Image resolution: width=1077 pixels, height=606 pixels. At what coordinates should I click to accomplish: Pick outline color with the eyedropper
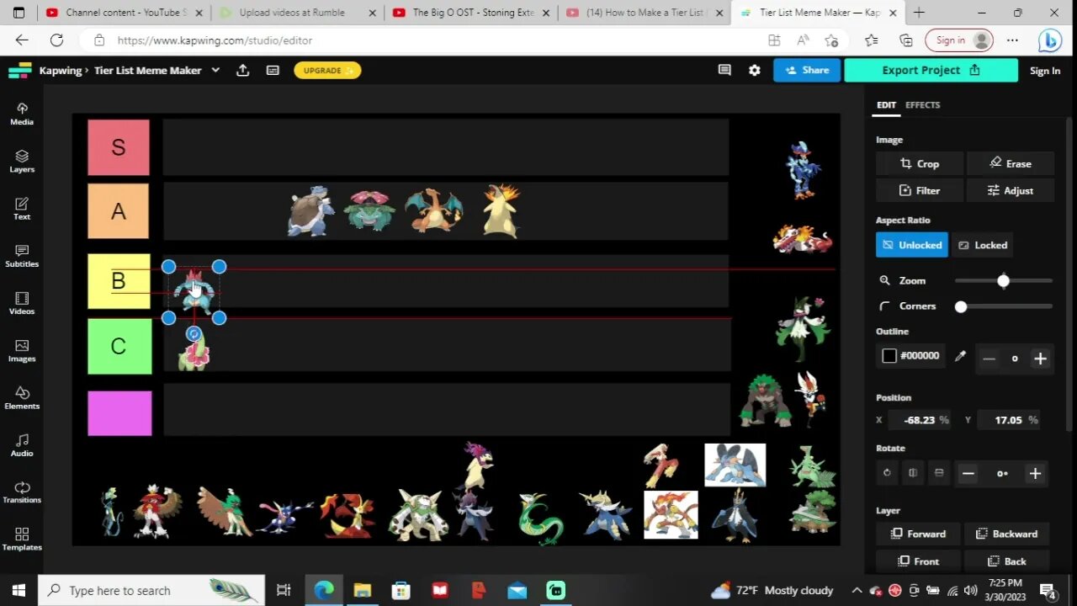tap(960, 356)
